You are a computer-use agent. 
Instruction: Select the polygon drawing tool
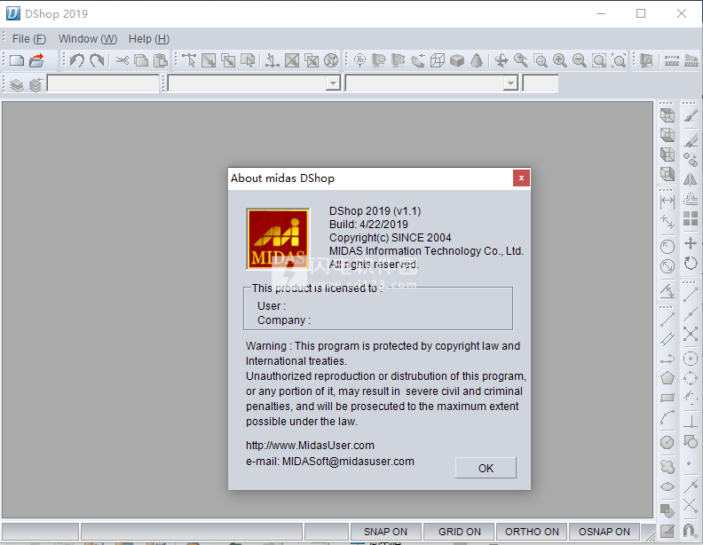point(667,378)
